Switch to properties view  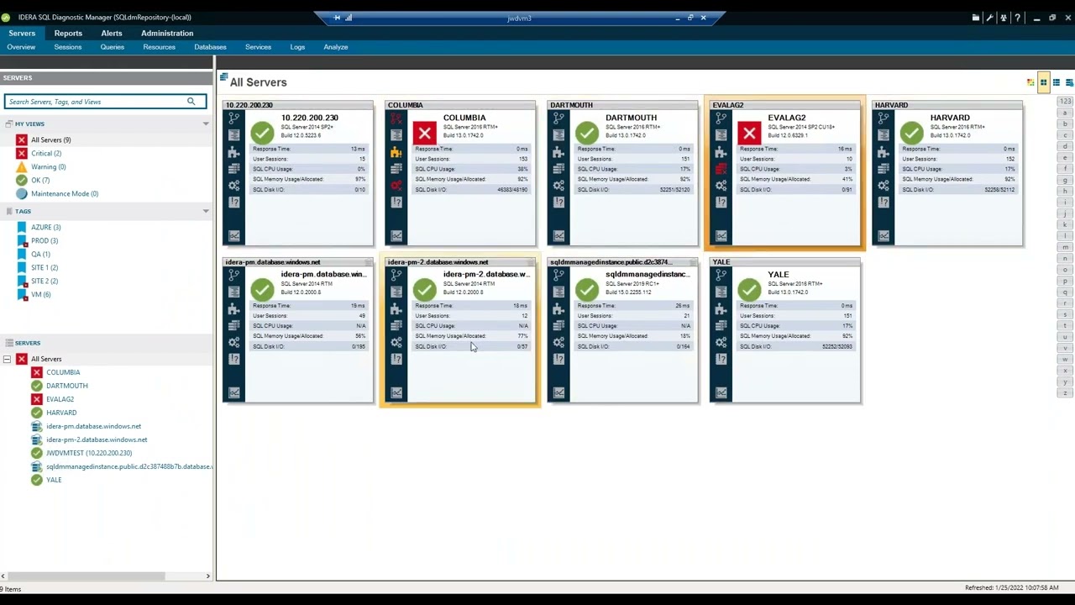click(x=1069, y=82)
